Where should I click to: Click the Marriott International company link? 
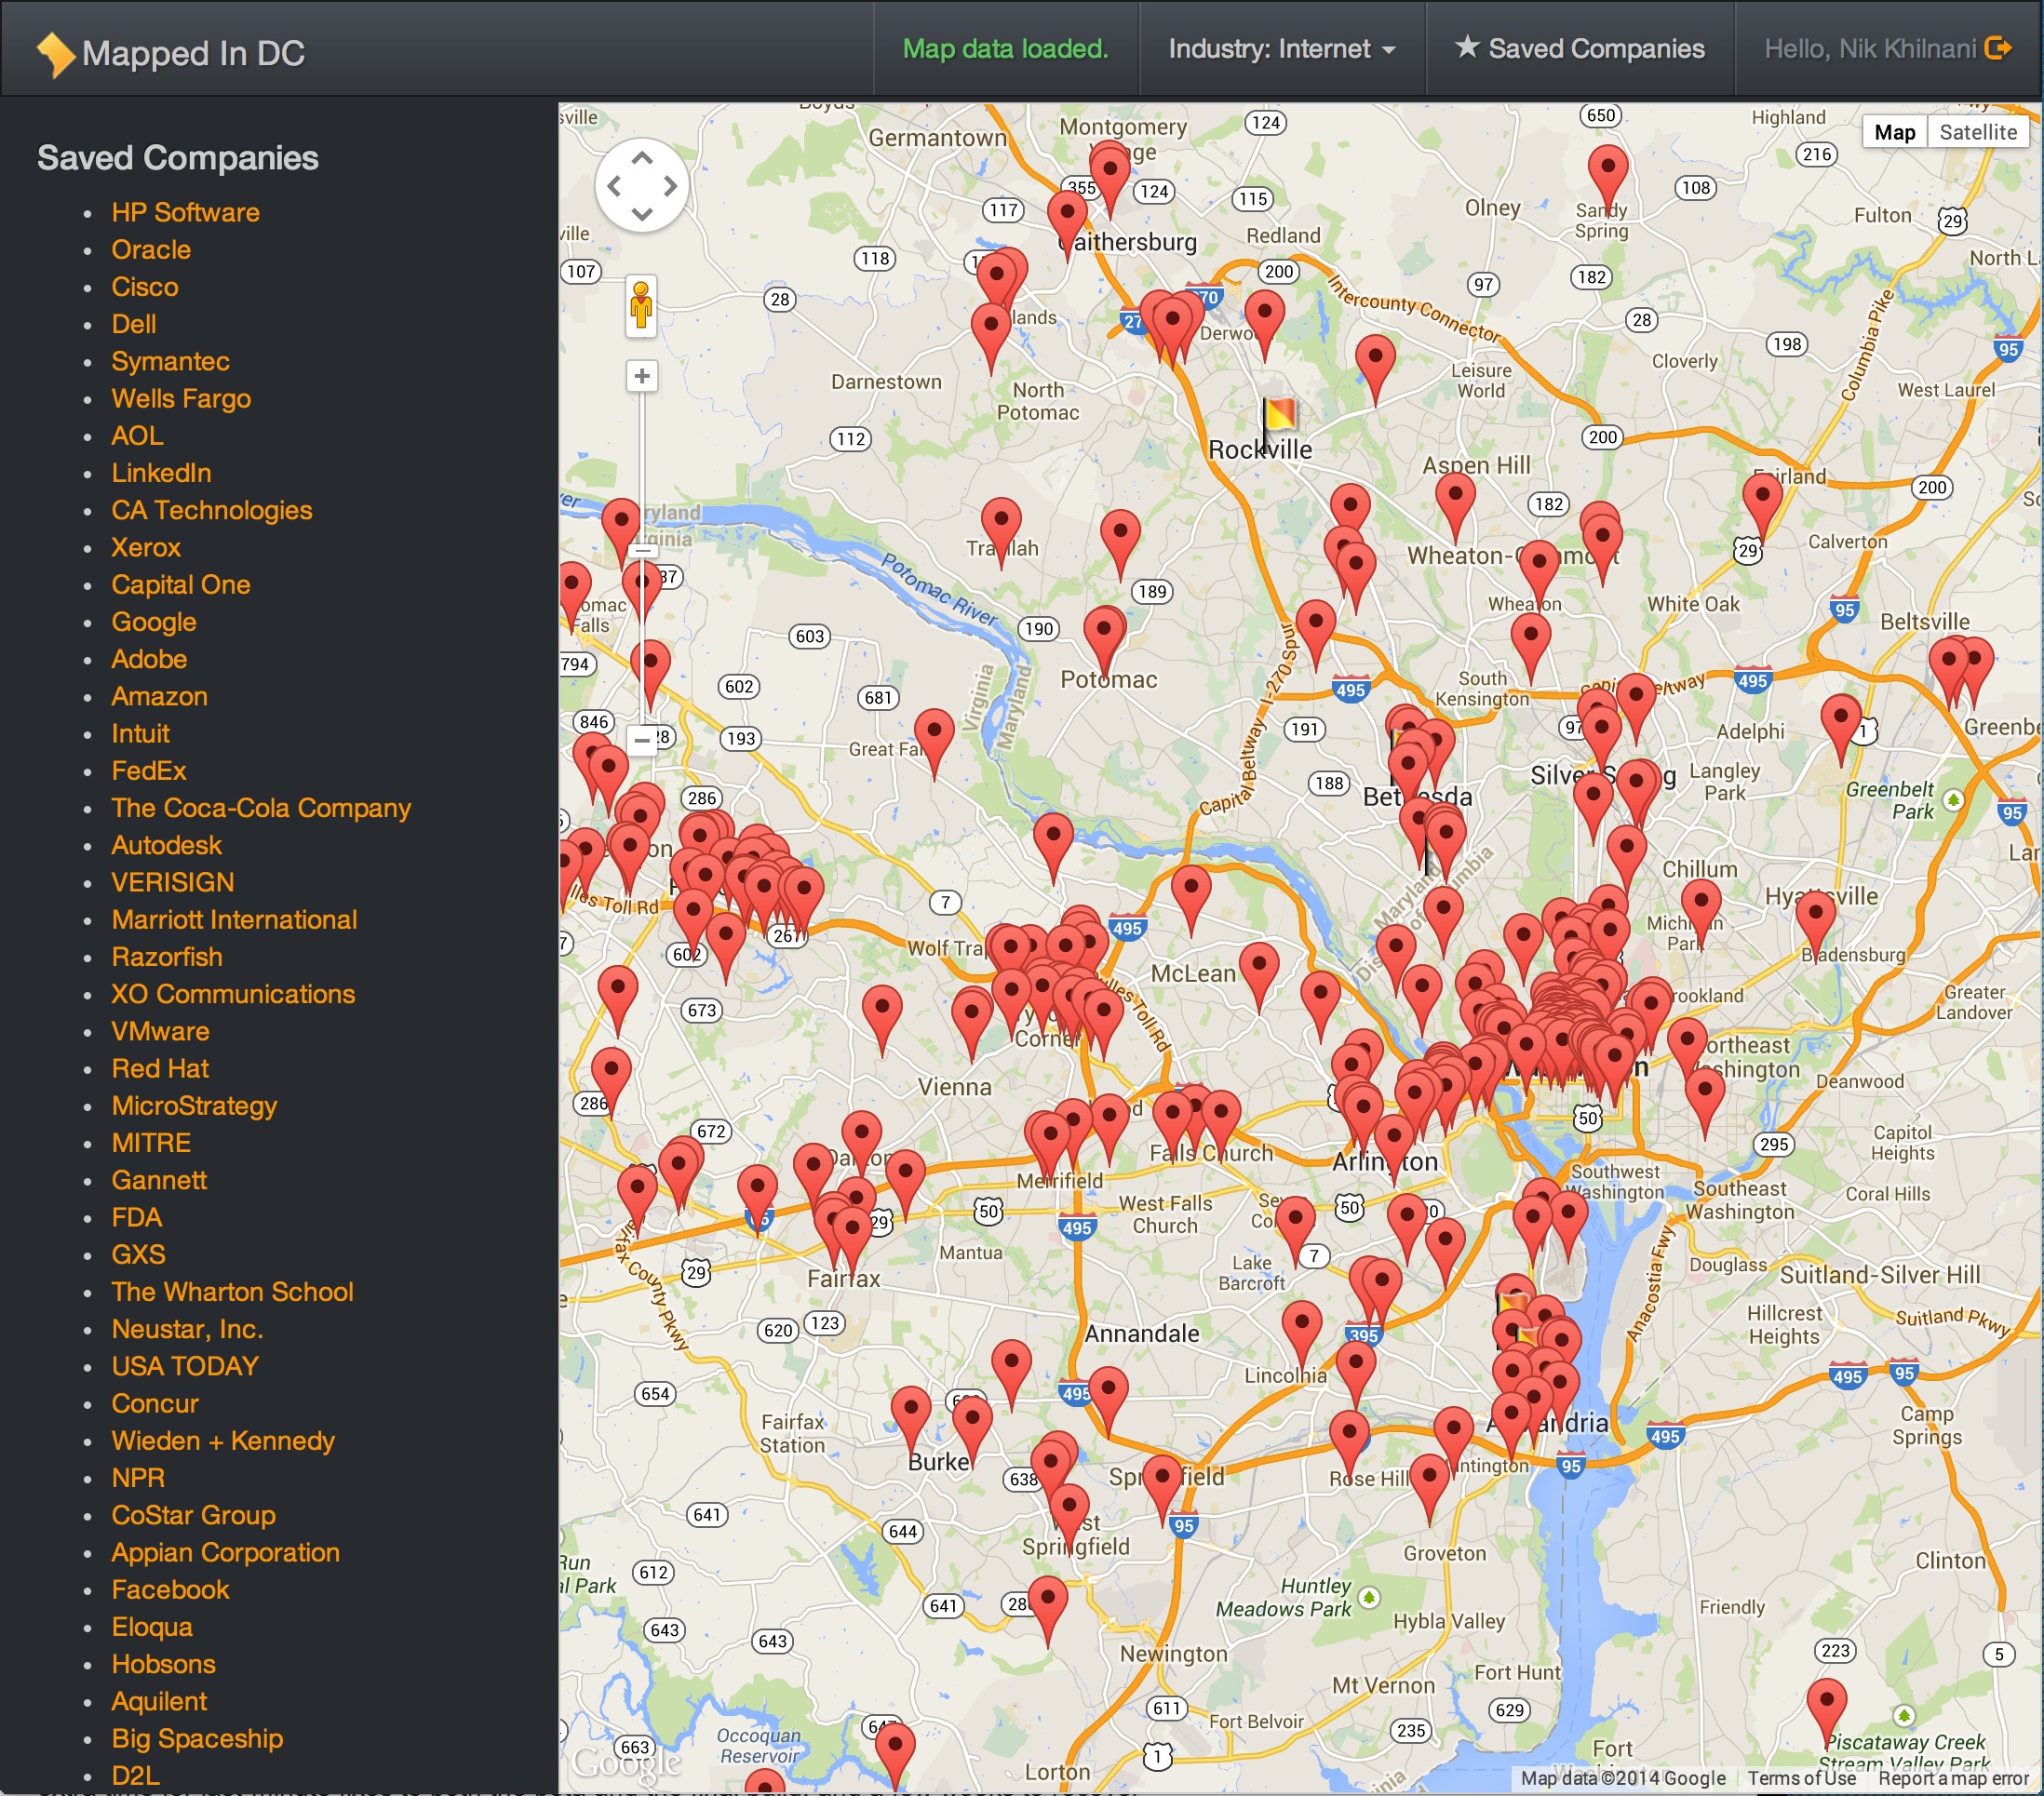234,920
